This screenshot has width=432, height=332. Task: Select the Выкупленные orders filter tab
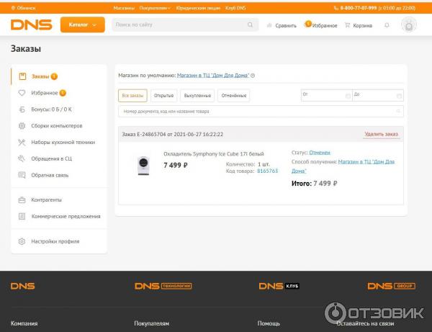pyautogui.click(x=197, y=95)
